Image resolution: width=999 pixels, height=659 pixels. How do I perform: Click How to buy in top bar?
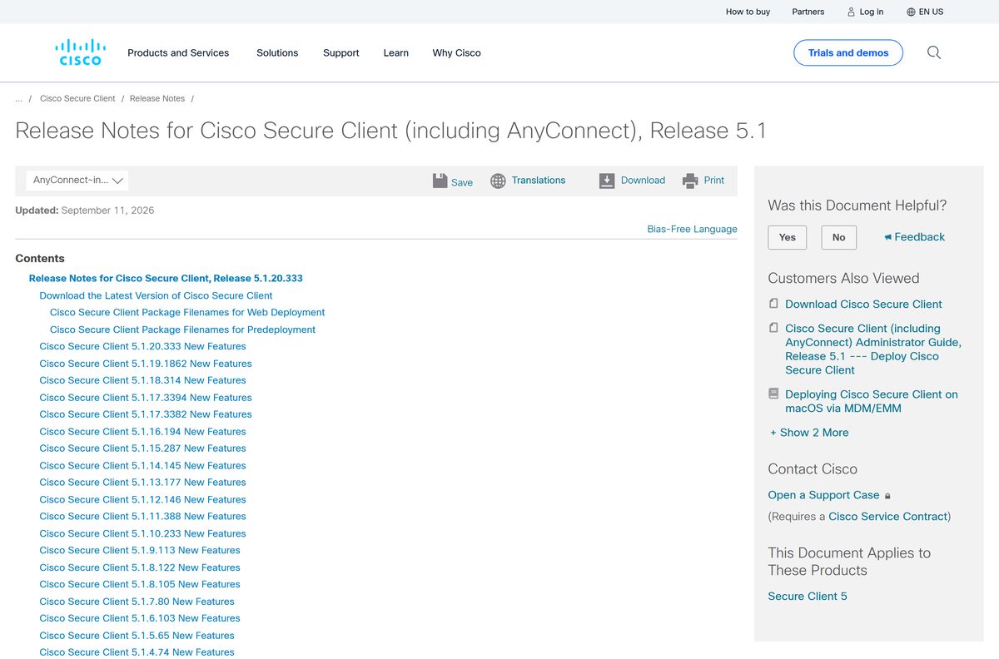click(748, 12)
